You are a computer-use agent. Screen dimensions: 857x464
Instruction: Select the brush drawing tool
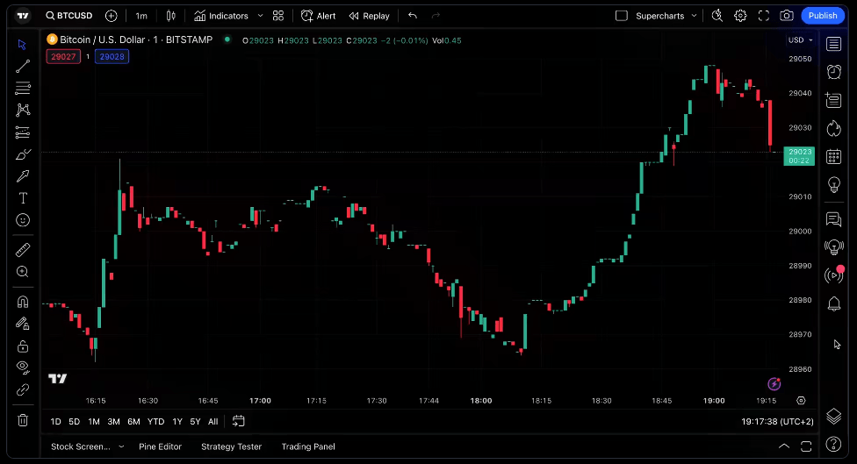point(23,154)
